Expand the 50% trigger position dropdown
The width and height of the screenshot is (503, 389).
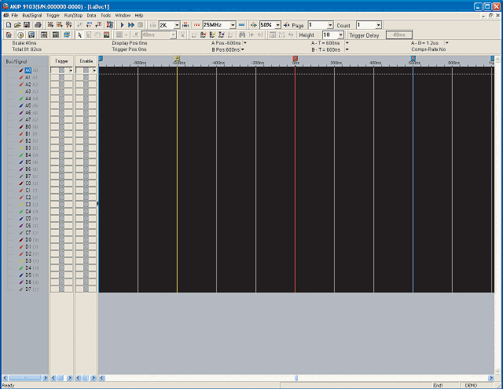coord(277,25)
